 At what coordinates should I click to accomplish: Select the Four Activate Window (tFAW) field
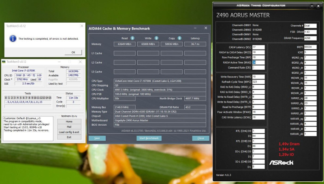point(258,112)
